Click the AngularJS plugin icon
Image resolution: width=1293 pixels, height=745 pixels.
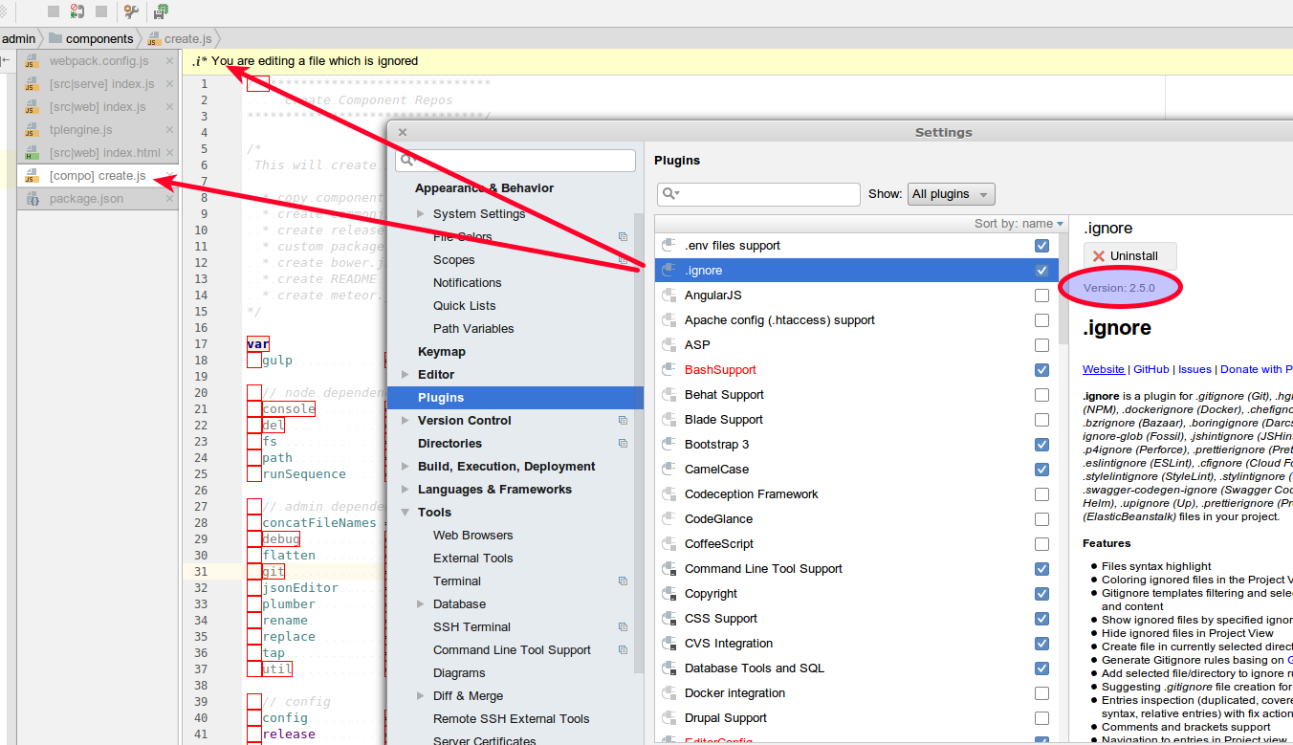(x=668, y=296)
